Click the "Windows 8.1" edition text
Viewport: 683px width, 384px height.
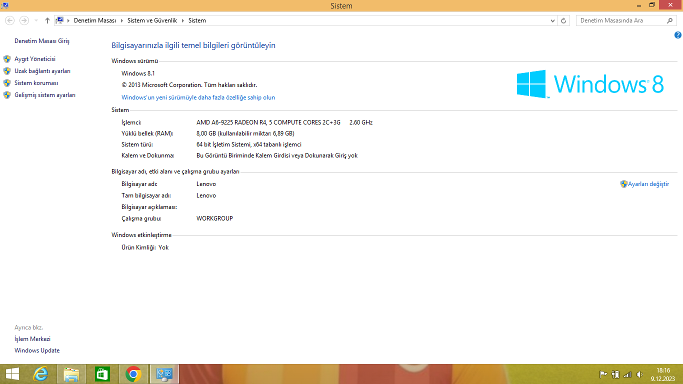(138, 73)
